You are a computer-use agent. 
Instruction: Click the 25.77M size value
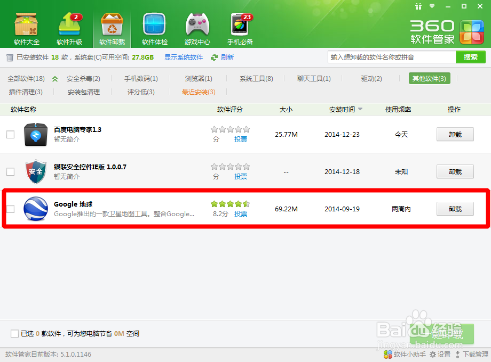click(x=286, y=135)
